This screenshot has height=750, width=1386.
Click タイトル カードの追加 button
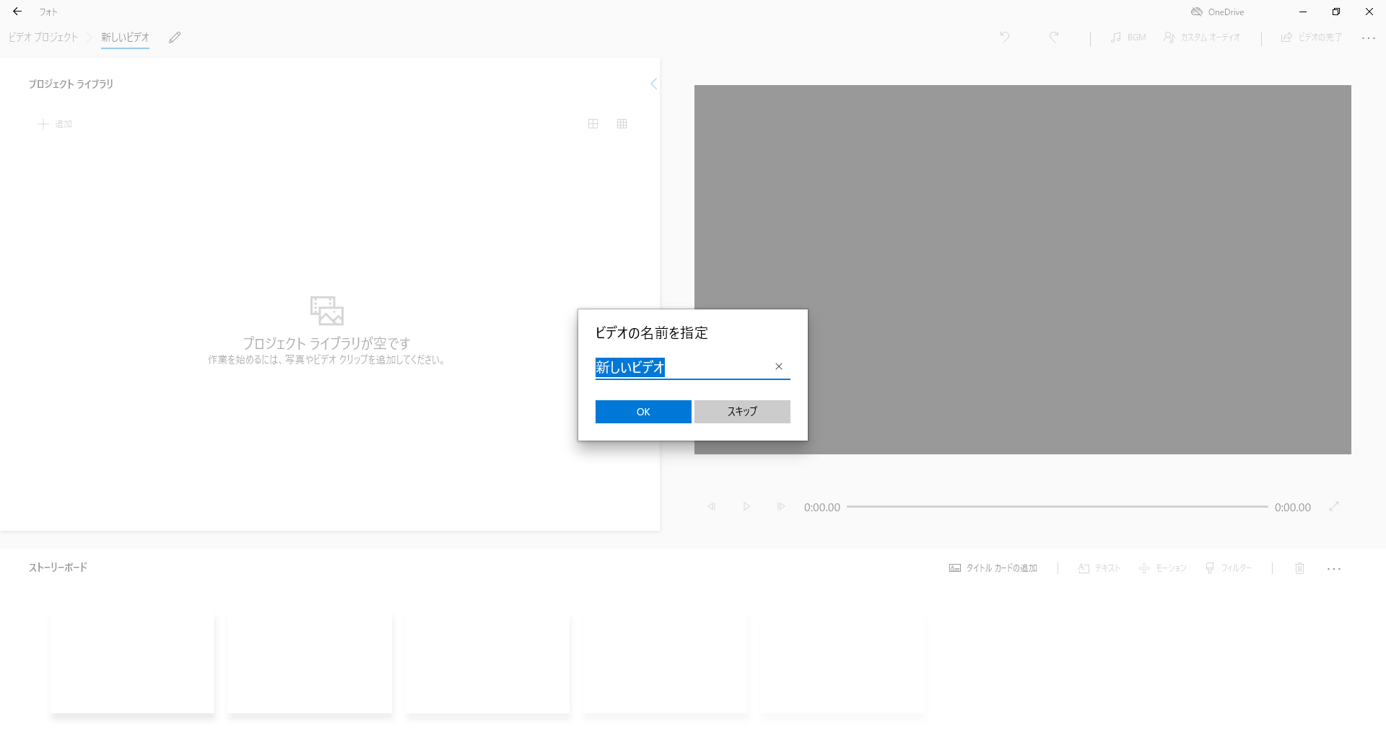[x=993, y=568]
